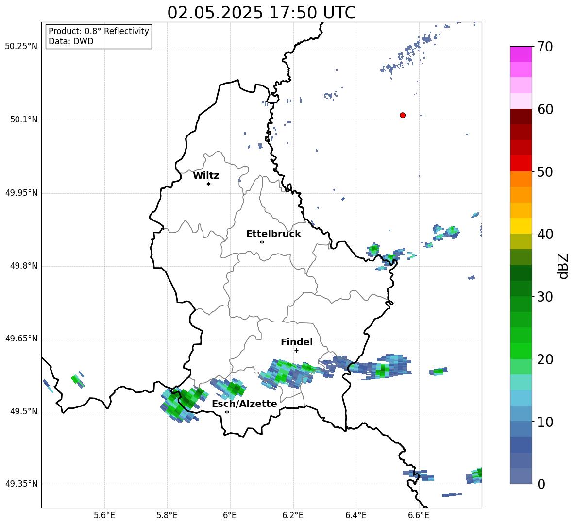This screenshot has width=575, height=525.
Task: Click the 49.95°N latitude label
Action: 21,193
